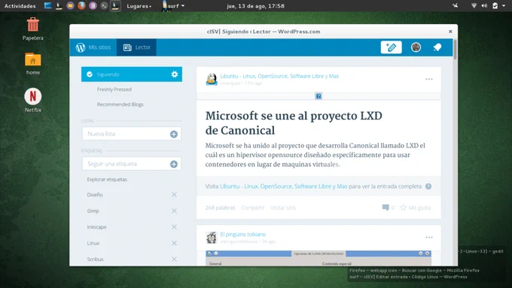Click the Me gusta star
The image size is (512, 288).
[404, 208]
